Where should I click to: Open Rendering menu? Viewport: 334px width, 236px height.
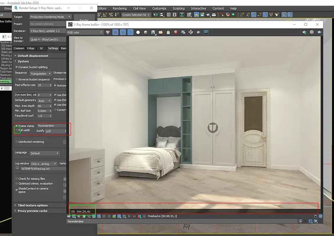coord(120,9)
